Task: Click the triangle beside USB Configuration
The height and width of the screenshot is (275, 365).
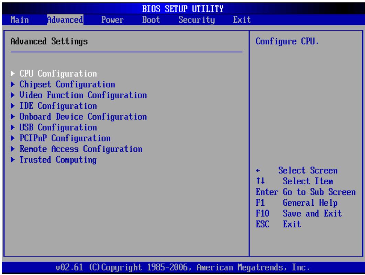Action: click(x=13, y=127)
